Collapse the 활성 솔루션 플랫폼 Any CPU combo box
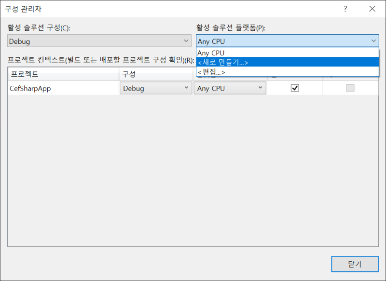The height and width of the screenshot is (281, 386). click(x=287, y=41)
